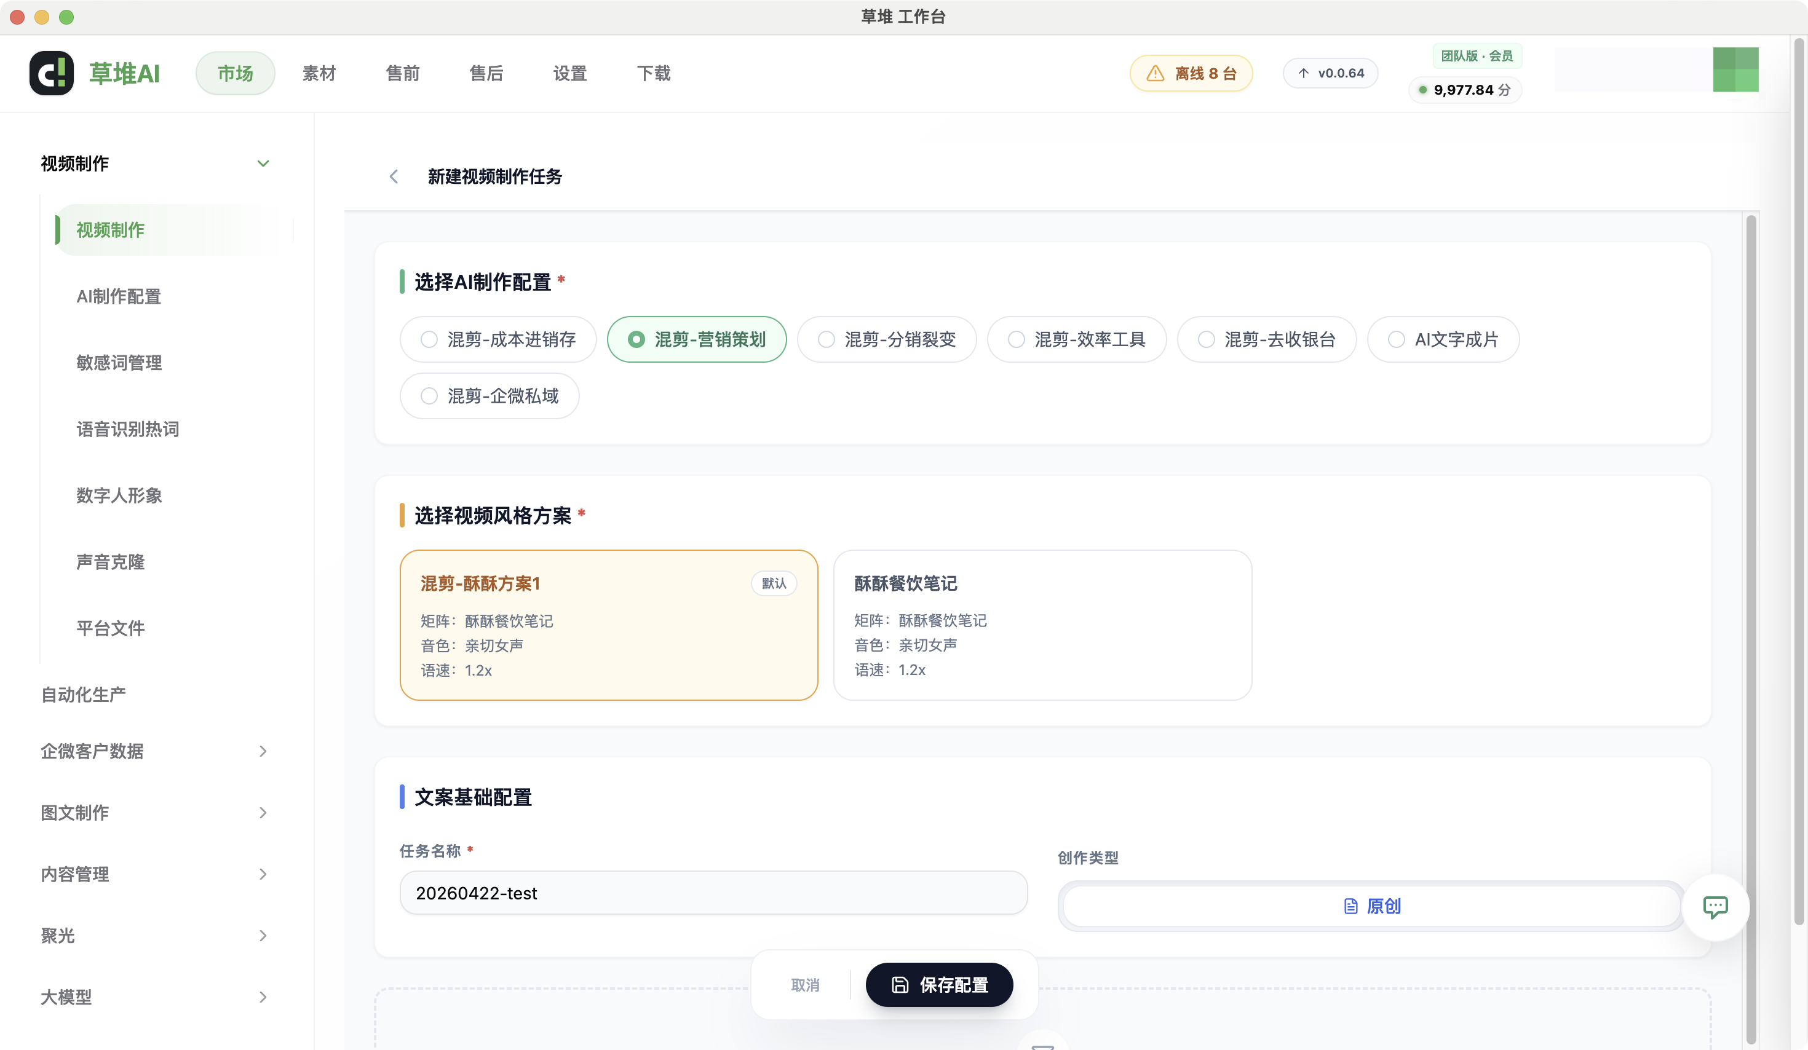Click the 取消 button
Viewport: 1808px width, 1050px height.
[x=805, y=985]
